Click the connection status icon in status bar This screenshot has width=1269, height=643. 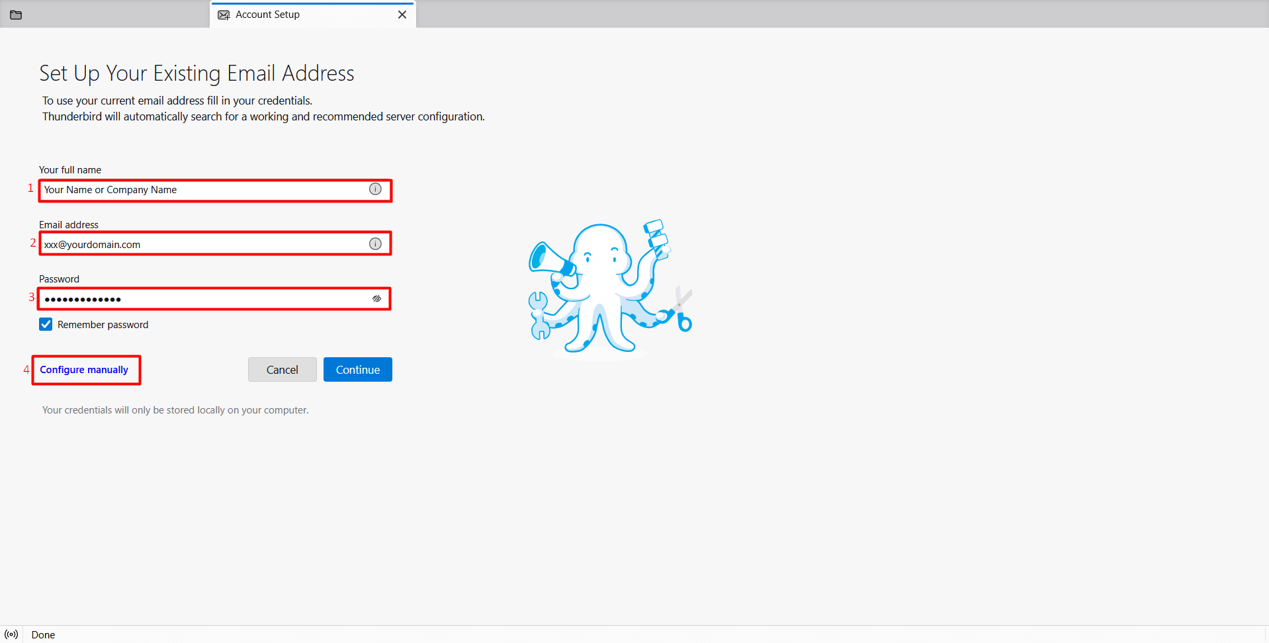(x=11, y=634)
